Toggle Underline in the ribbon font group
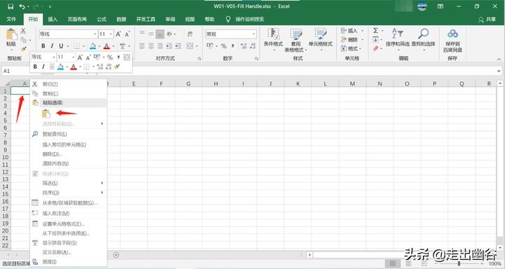This screenshot has height=269, width=505. (x=61, y=46)
